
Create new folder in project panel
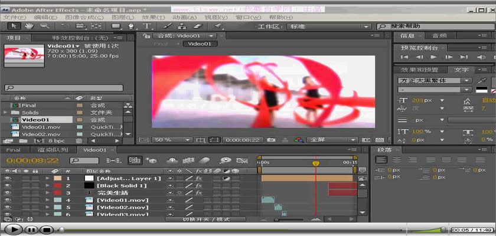point(23,140)
